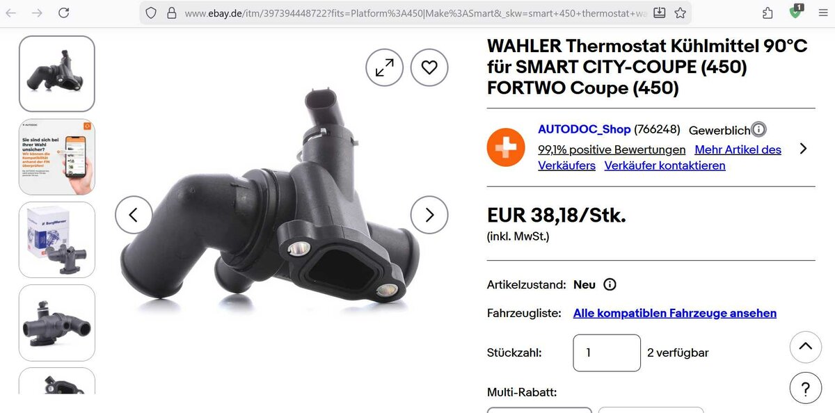The width and height of the screenshot is (835, 413).
Task: Click the scroll-to-top chevron button
Action: [x=806, y=346]
